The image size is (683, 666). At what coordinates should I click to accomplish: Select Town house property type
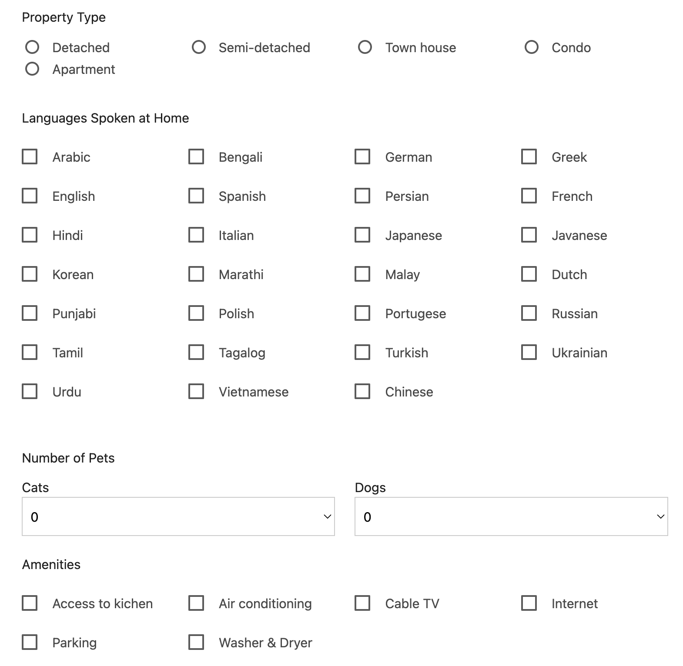click(365, 47)
